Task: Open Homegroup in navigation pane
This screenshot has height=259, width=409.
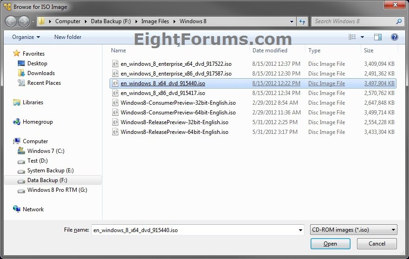Action: [x=38, y=122]
